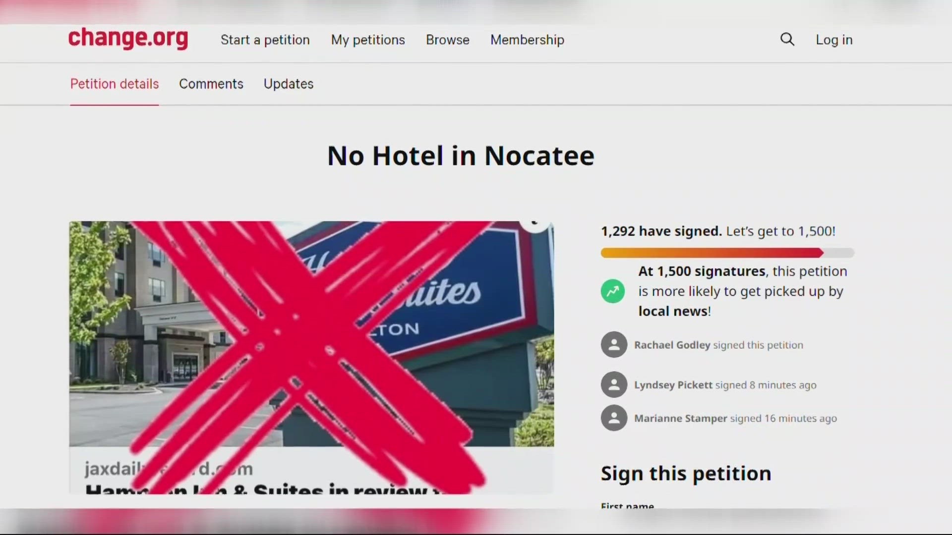
Task: Click Lyndsey Pickett's profile avatar icon
Action: click(x=613, y=383)
